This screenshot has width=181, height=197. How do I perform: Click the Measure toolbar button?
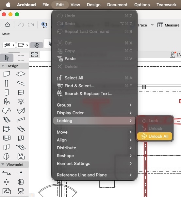point(168,25)
